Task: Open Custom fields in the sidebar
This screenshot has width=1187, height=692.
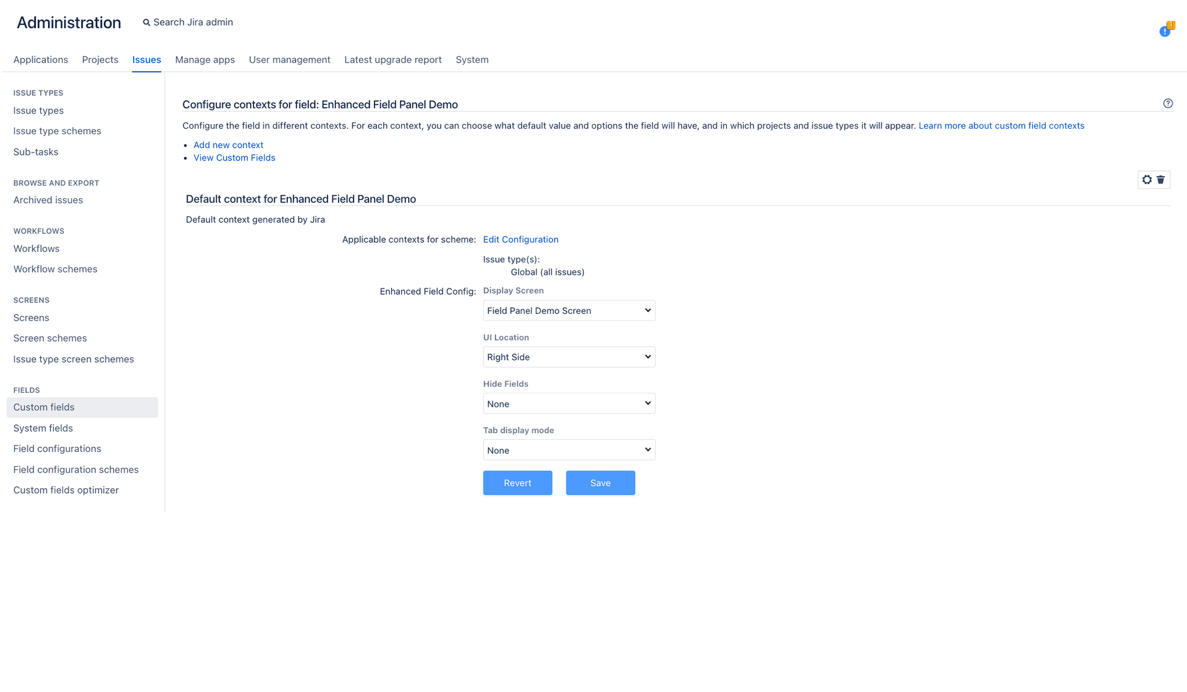Action: coord(44,407)
